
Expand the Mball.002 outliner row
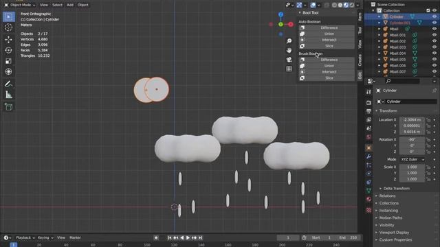pyautogui.click(x=379, y=41)
